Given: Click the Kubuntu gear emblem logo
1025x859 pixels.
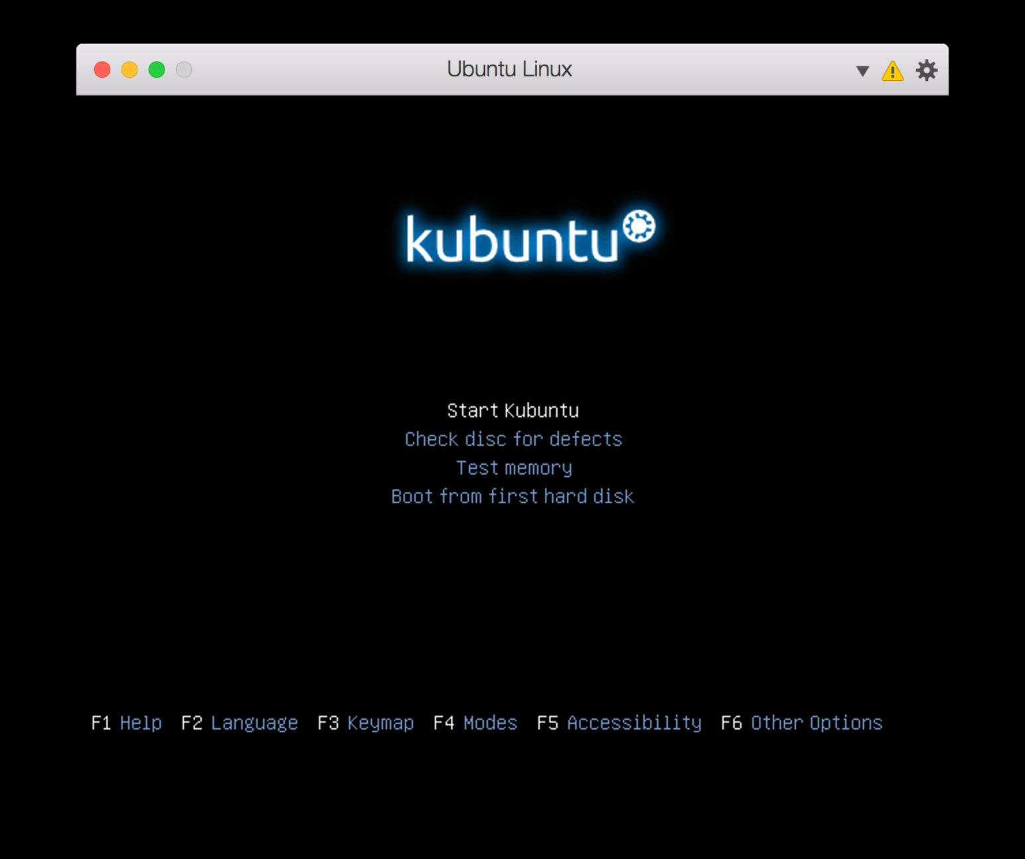Looking at the screenshot, I should (x=639, y=226).
